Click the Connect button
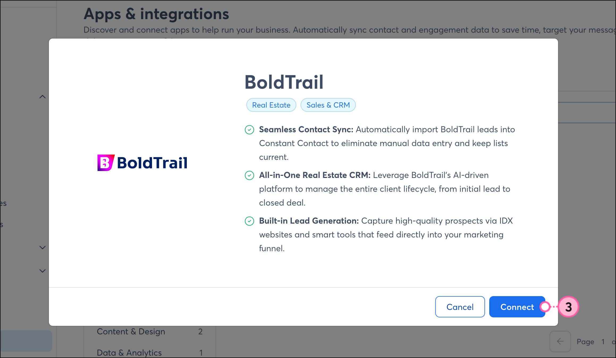 [x=517, y=307]
